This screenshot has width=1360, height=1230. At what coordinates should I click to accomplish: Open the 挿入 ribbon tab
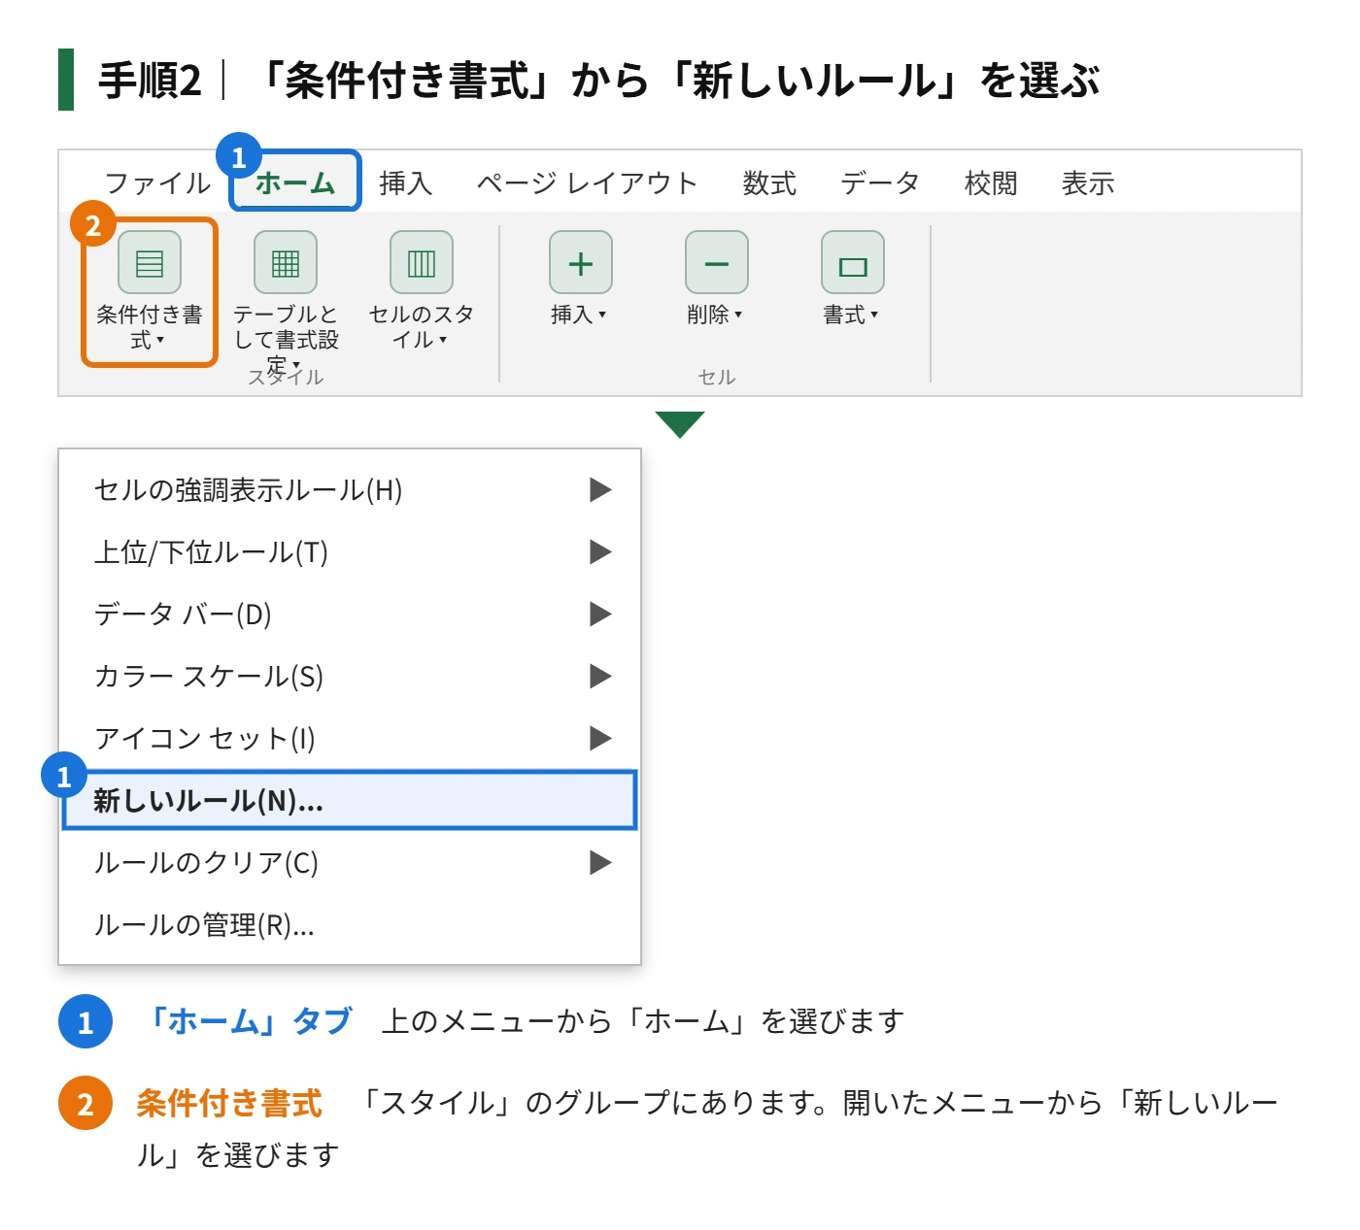tap(405, 183)
